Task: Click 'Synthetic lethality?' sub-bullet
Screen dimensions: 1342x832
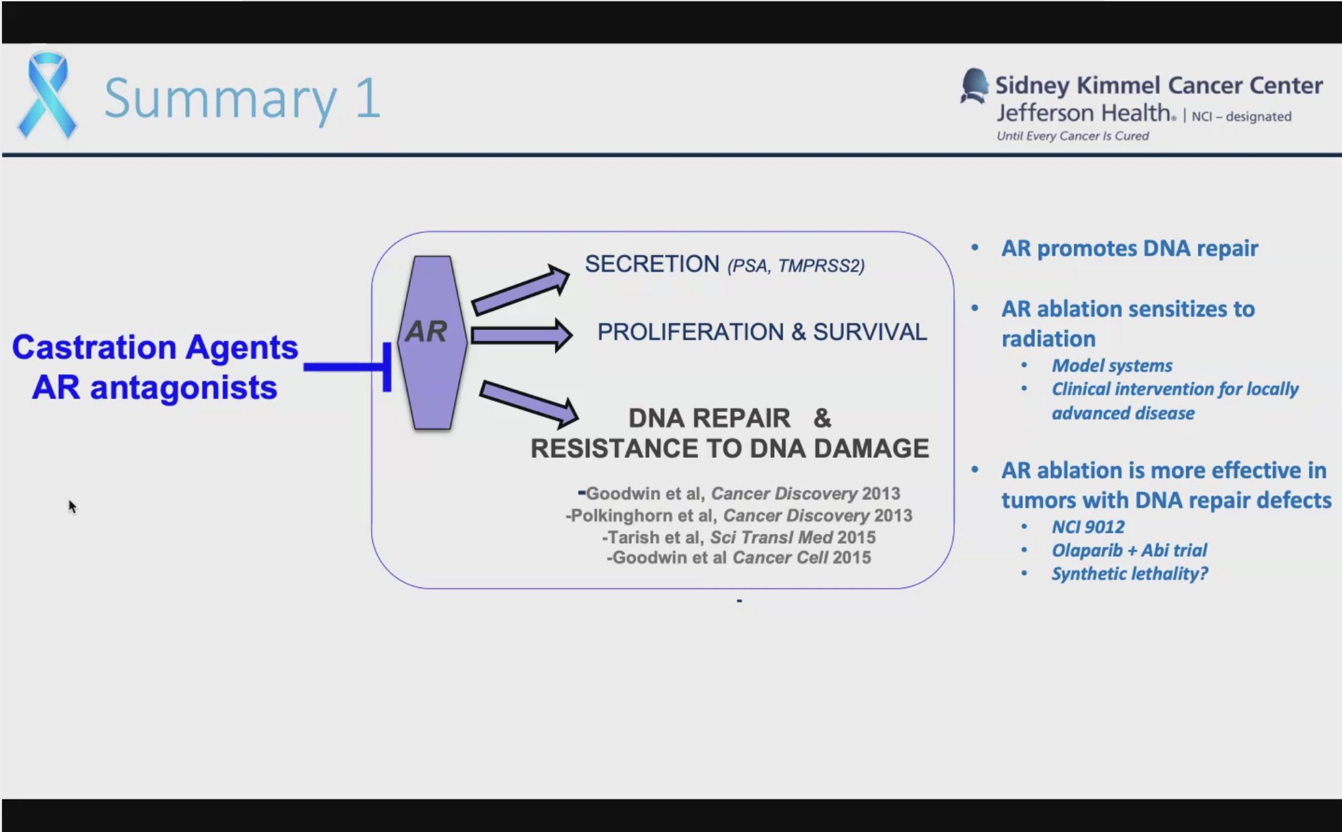Action: [1130, 574]
